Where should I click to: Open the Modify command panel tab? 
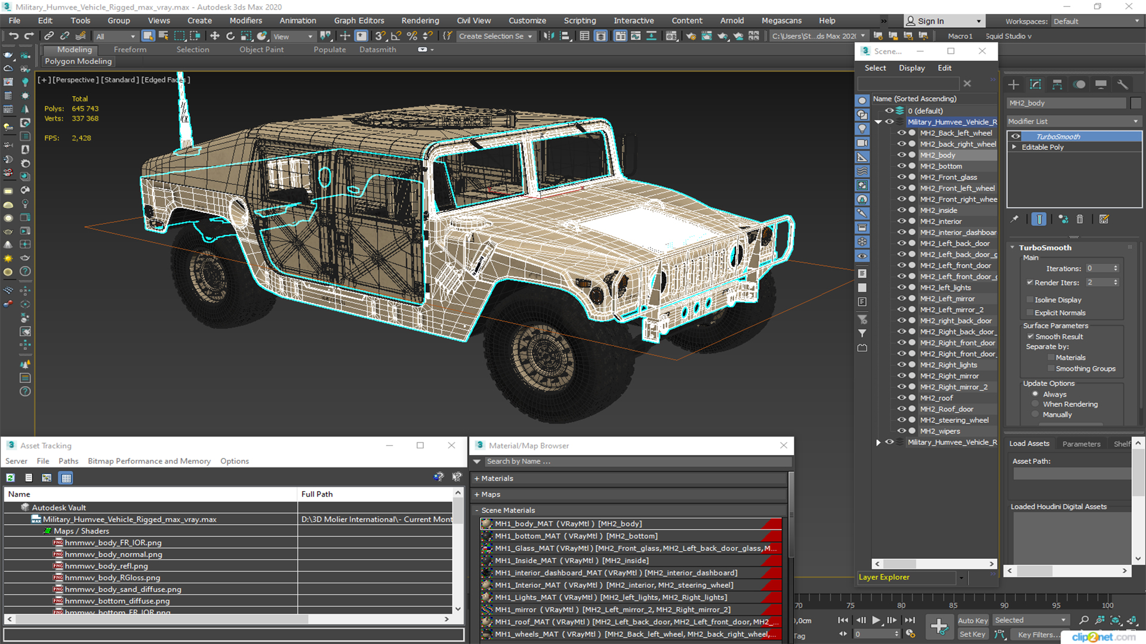coord(1036,85)
